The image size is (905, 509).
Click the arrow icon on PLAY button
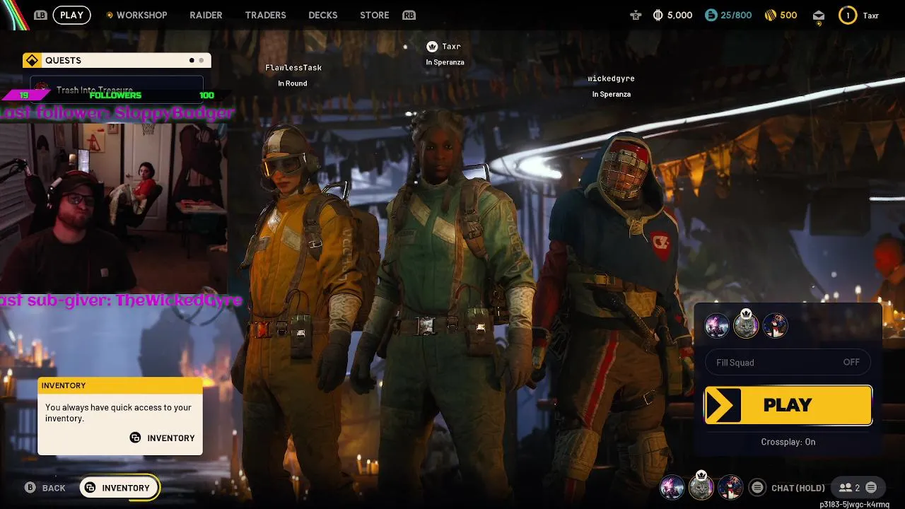(x=723, y=405)
